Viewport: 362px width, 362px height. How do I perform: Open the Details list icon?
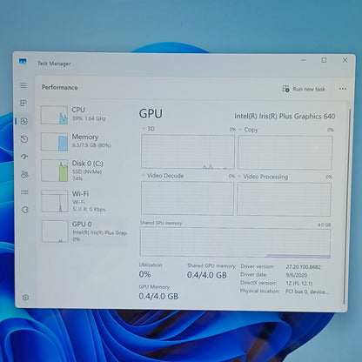(x=24, y=192)
